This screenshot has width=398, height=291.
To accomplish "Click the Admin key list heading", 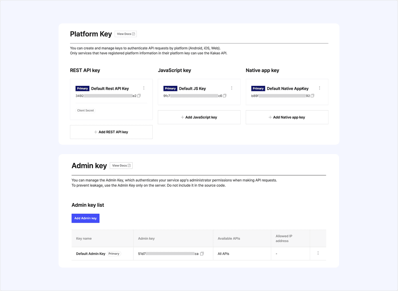I will (x=88, y=205).
